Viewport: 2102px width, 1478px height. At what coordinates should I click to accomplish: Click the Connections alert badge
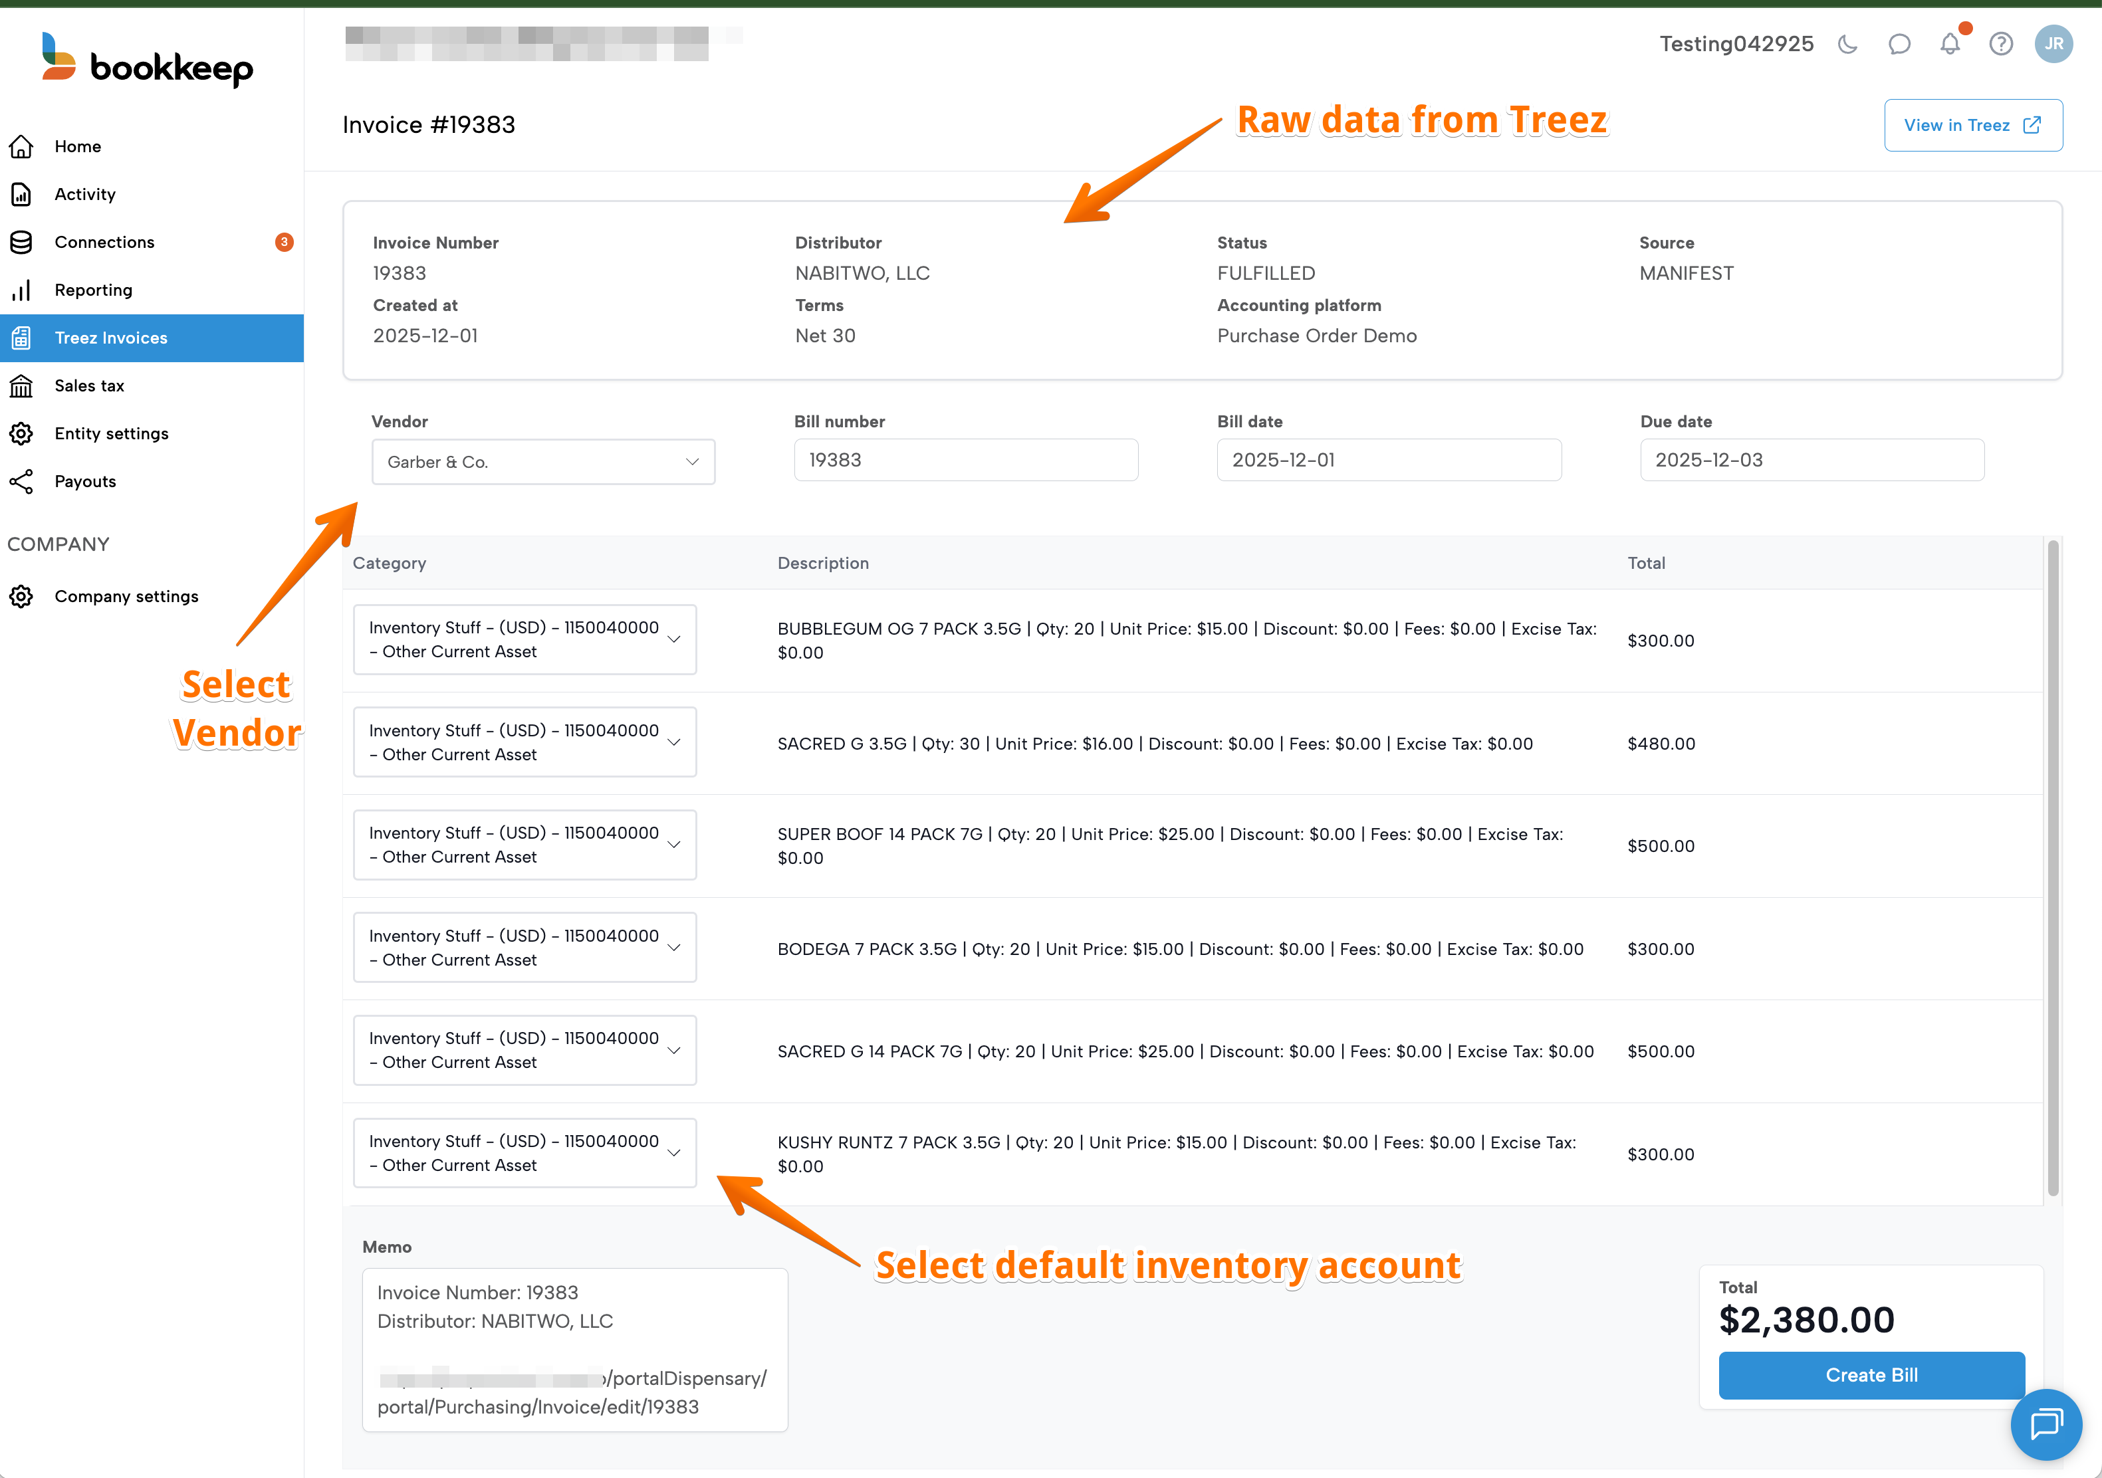(284, 242)
